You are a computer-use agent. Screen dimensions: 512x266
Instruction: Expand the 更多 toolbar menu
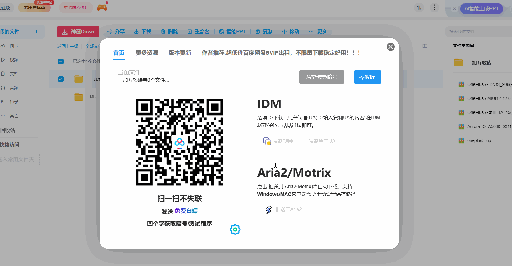click(318, 32)
